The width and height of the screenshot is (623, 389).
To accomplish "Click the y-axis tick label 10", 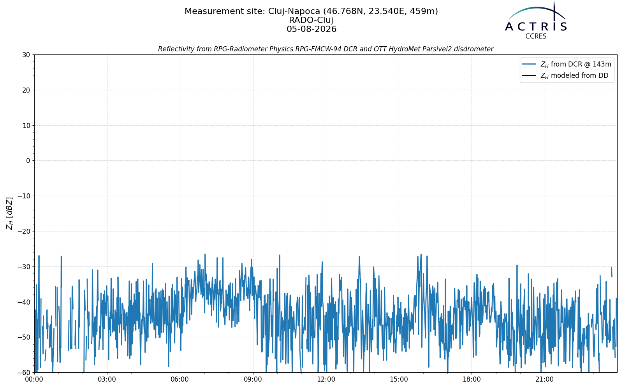I will 26,126.
